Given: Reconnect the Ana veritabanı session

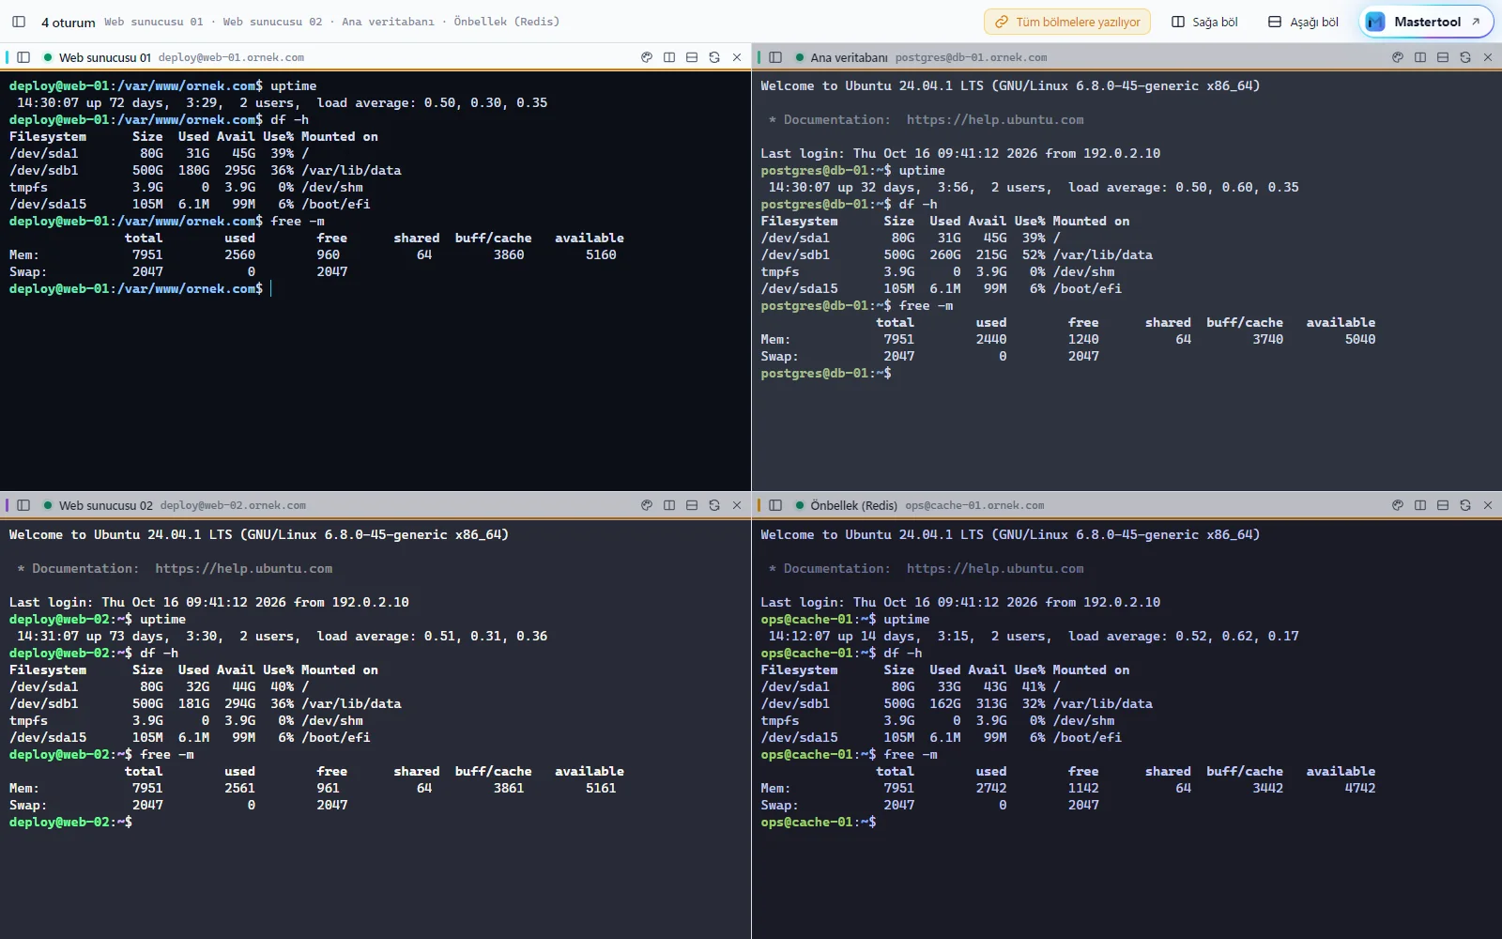Looking at the screenshot, I should point(1465,57).
